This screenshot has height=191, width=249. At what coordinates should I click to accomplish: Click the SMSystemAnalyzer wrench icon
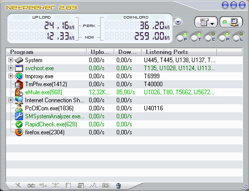coord(19,116)
